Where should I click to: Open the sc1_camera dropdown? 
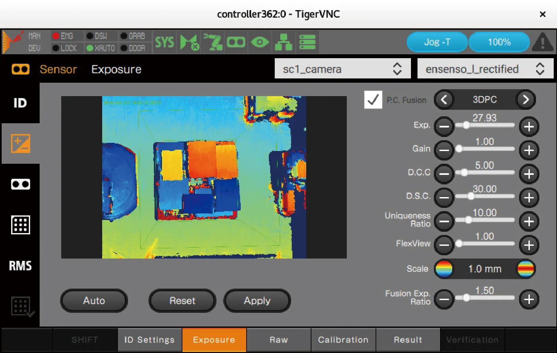(342, 69)
